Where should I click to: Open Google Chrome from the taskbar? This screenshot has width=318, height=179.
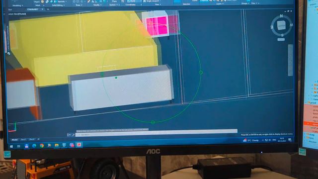[42, 146]
